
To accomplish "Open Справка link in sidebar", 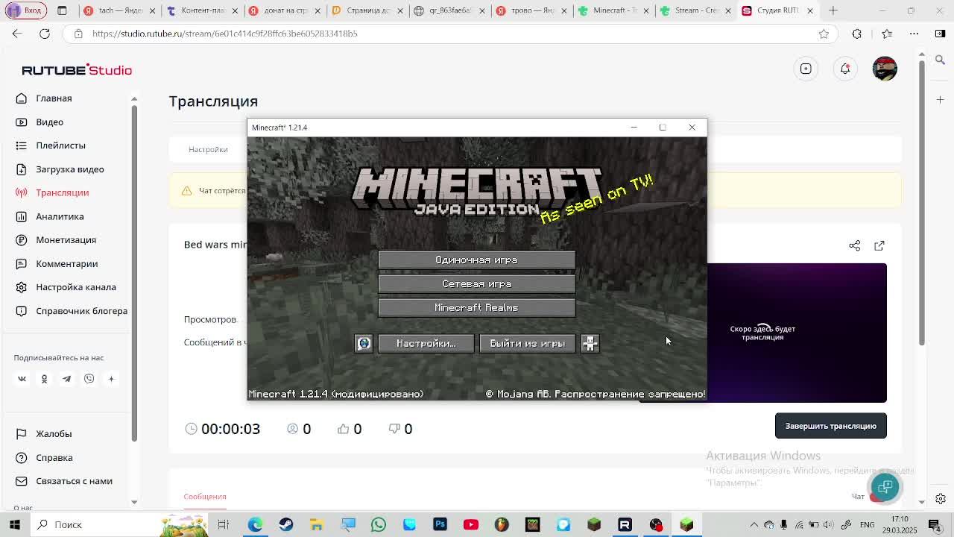I will click(54, 458).
